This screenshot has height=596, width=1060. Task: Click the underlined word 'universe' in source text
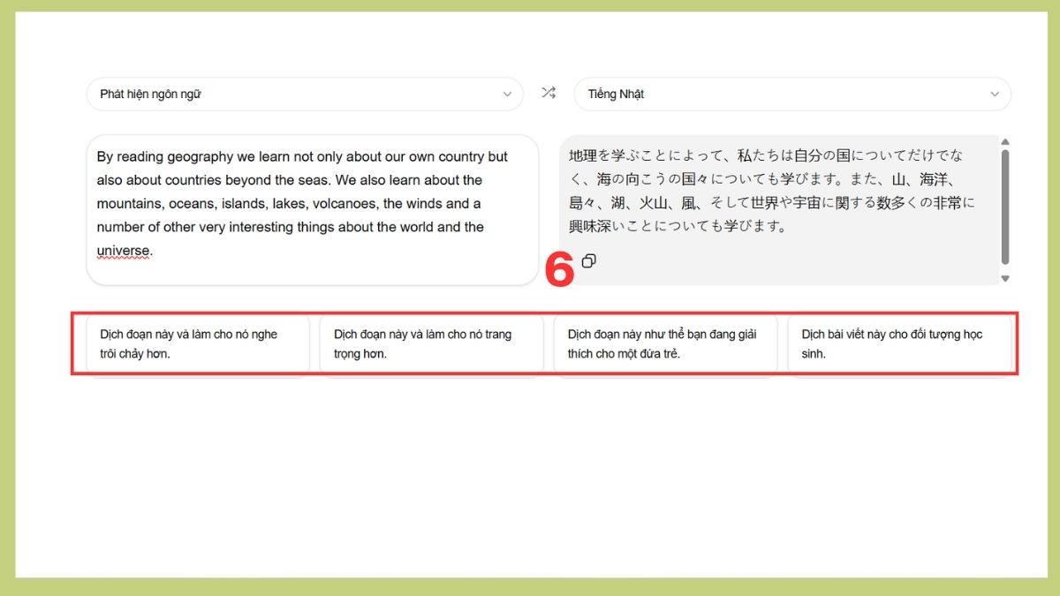[123, 251]
